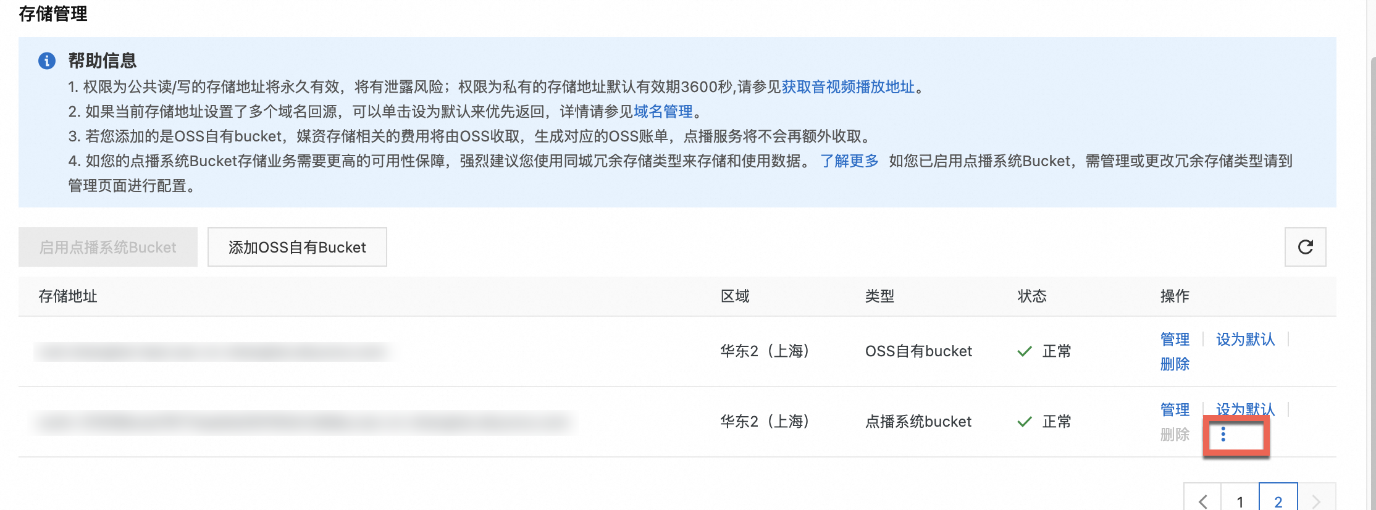Click the 区域 column header
This screenshot has height=510, width=1376.
click(735, 296)
